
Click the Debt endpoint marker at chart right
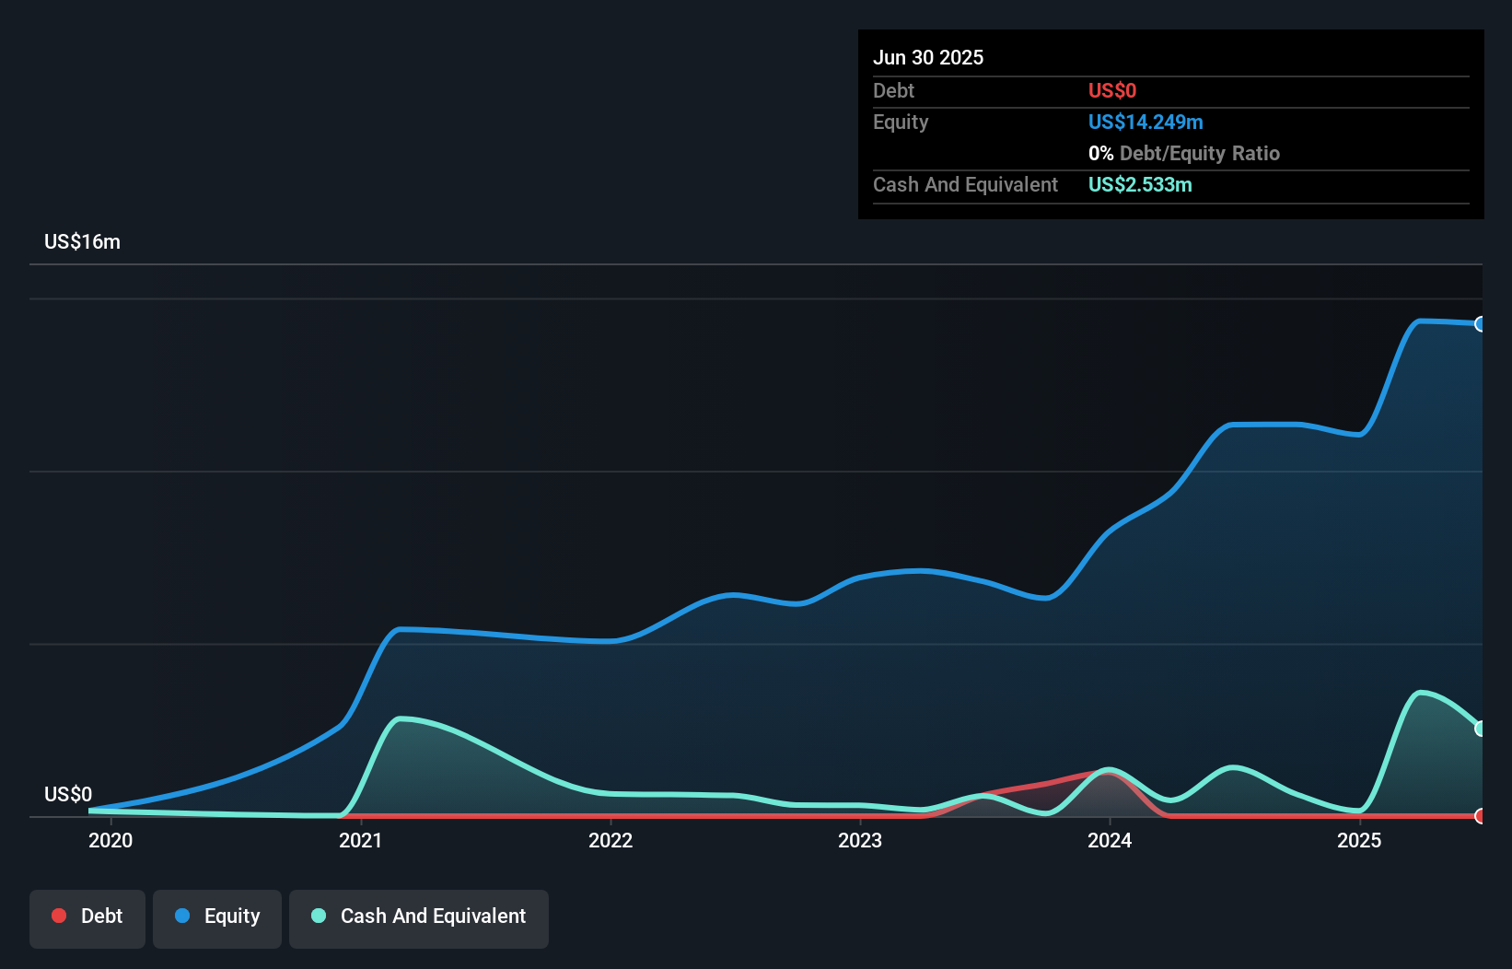[1481, 815]
